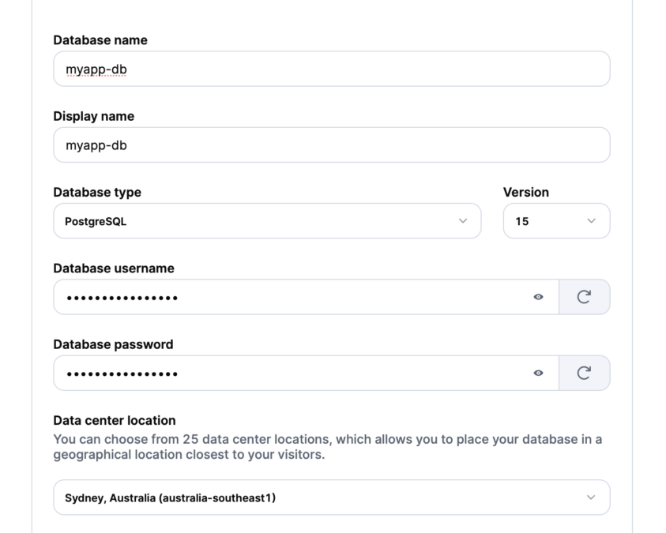Click into the Display name text field
Screen dimensions: 666x533
pos(331,145)
